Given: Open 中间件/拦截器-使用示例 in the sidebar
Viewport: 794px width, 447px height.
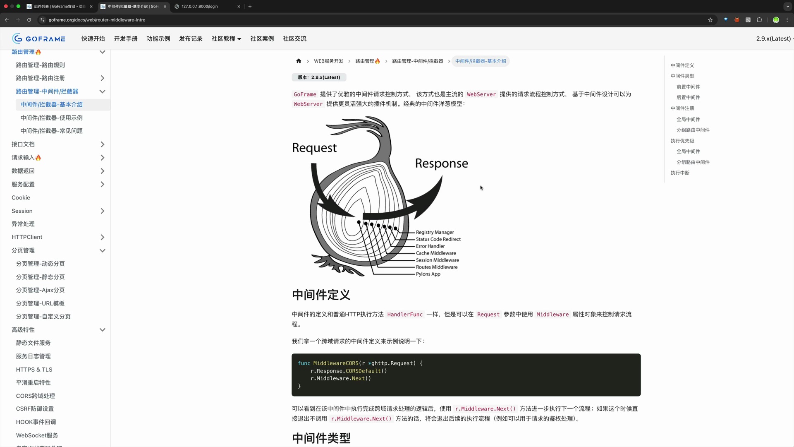Looking at the screenshot, I should coord(52,118).
